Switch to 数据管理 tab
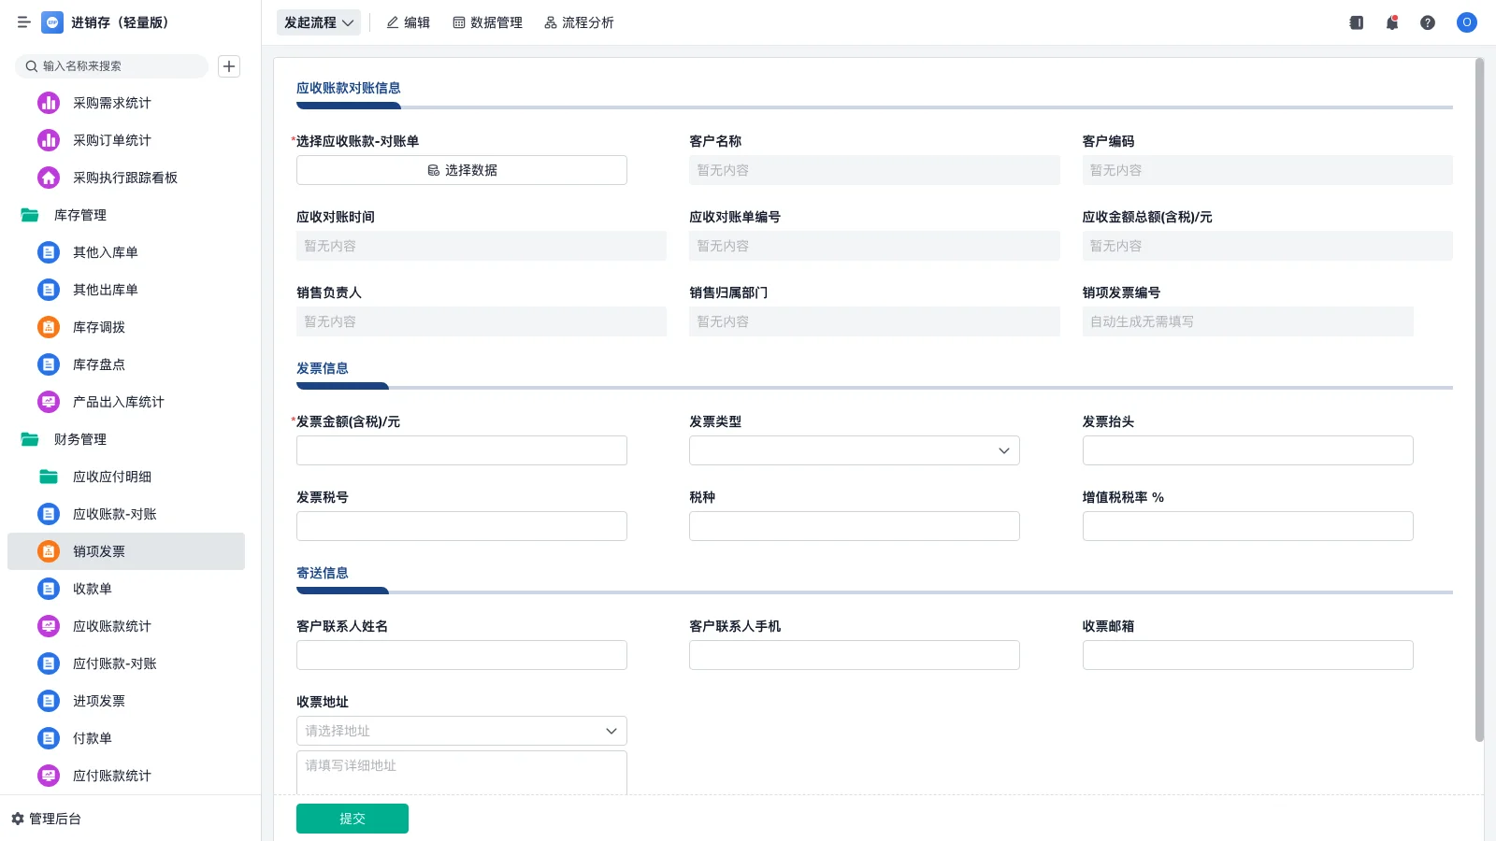The image size is (1496, 841). [488, 22]
